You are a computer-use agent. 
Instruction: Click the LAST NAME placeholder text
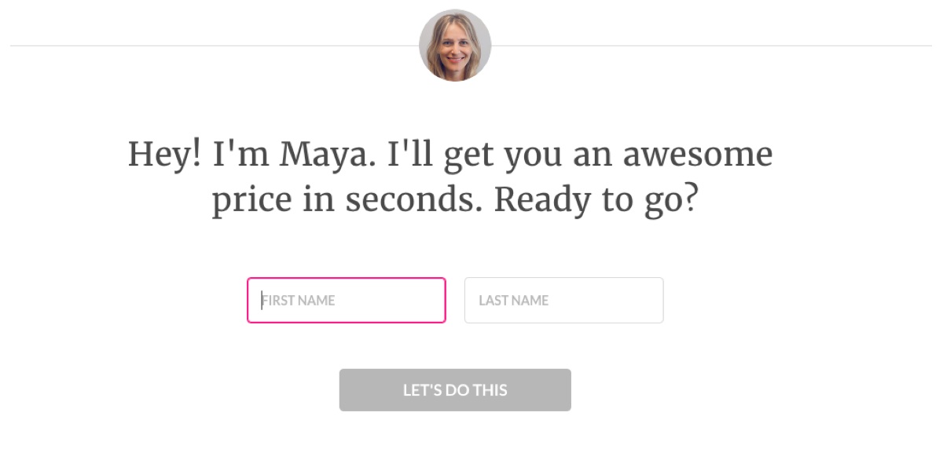coord(514,301)
